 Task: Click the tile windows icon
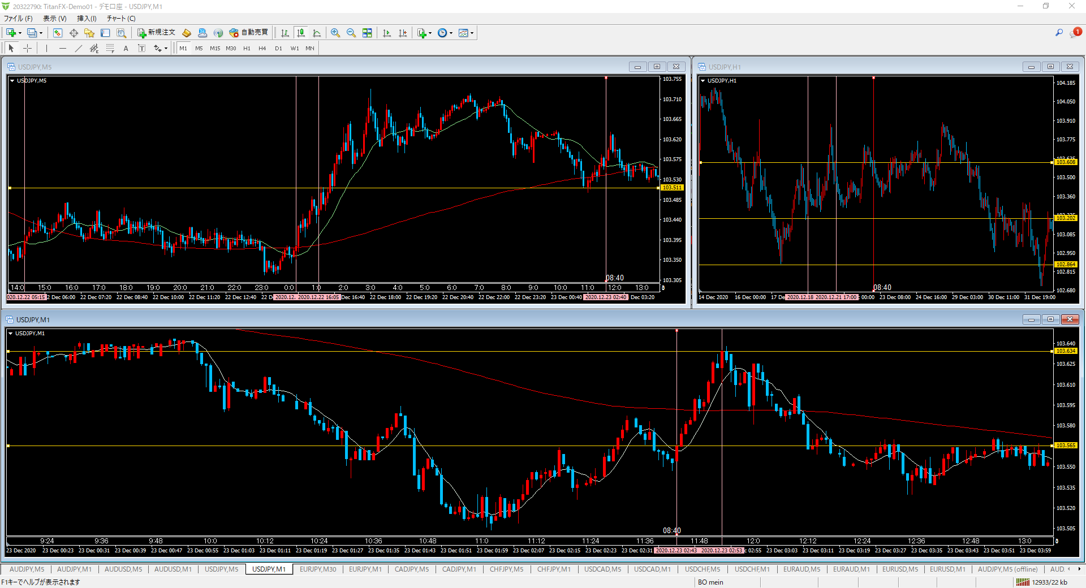(367, 33)
